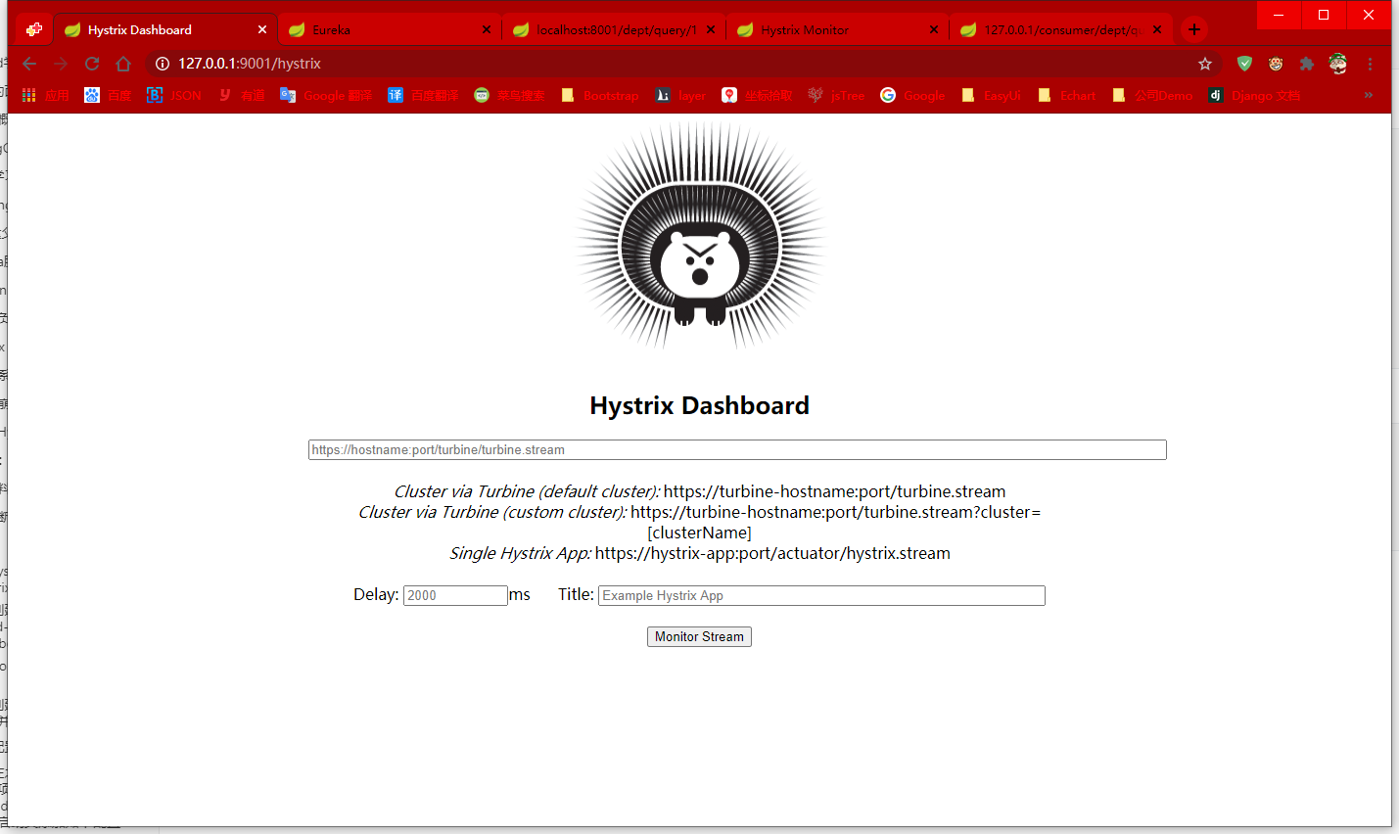The image size is (1399, 834).
Task: Expand the hidden bookmarks overflow chevron
Action: (1368, 95)
